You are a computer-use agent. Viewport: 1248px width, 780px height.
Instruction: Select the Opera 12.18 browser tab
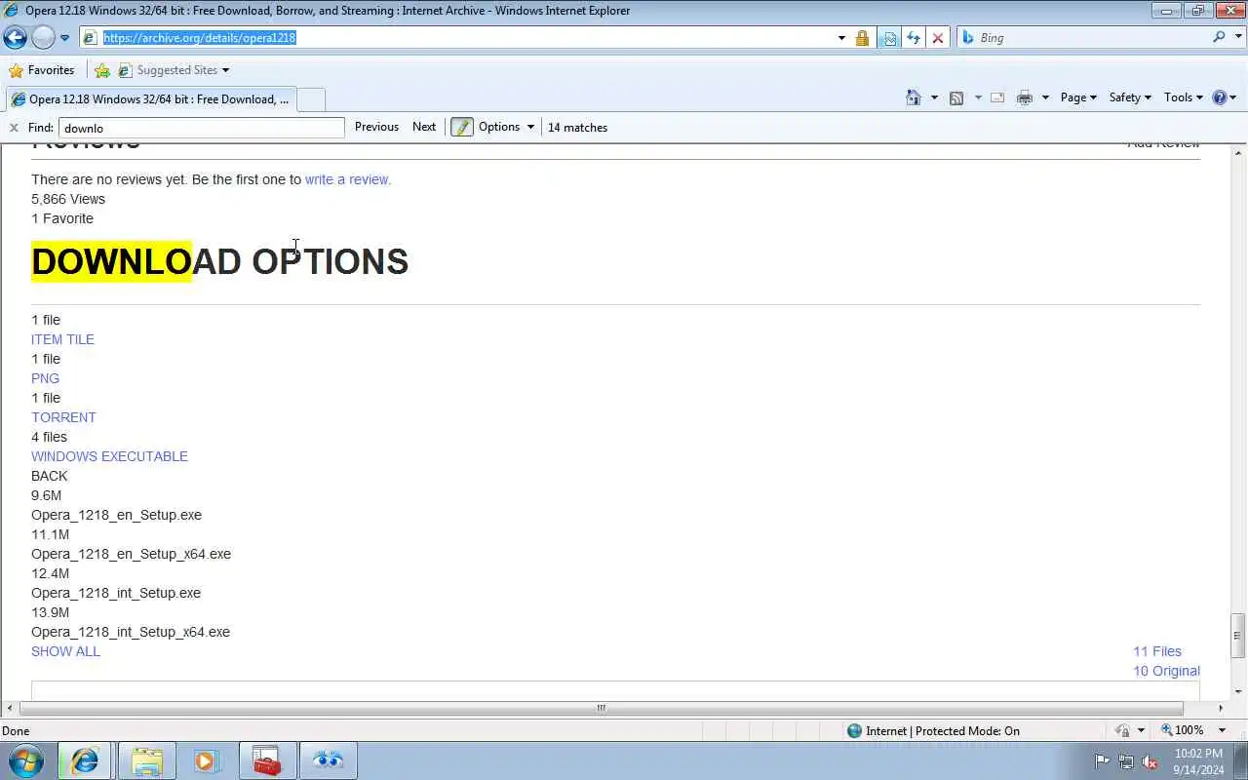(x=149, y=99)
